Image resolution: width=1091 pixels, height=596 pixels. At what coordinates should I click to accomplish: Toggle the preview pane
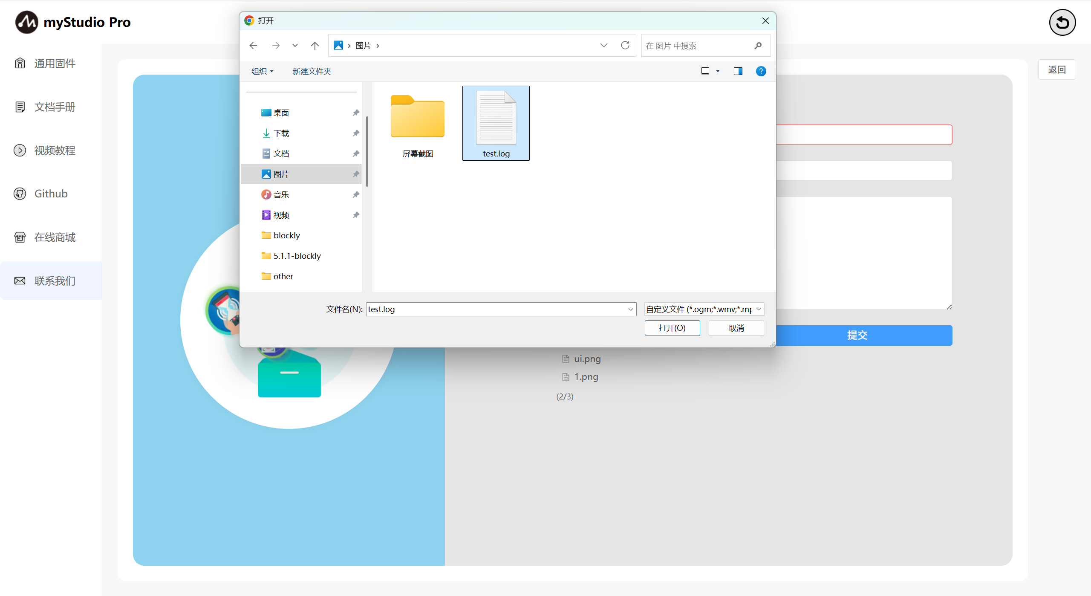(738, 71)
